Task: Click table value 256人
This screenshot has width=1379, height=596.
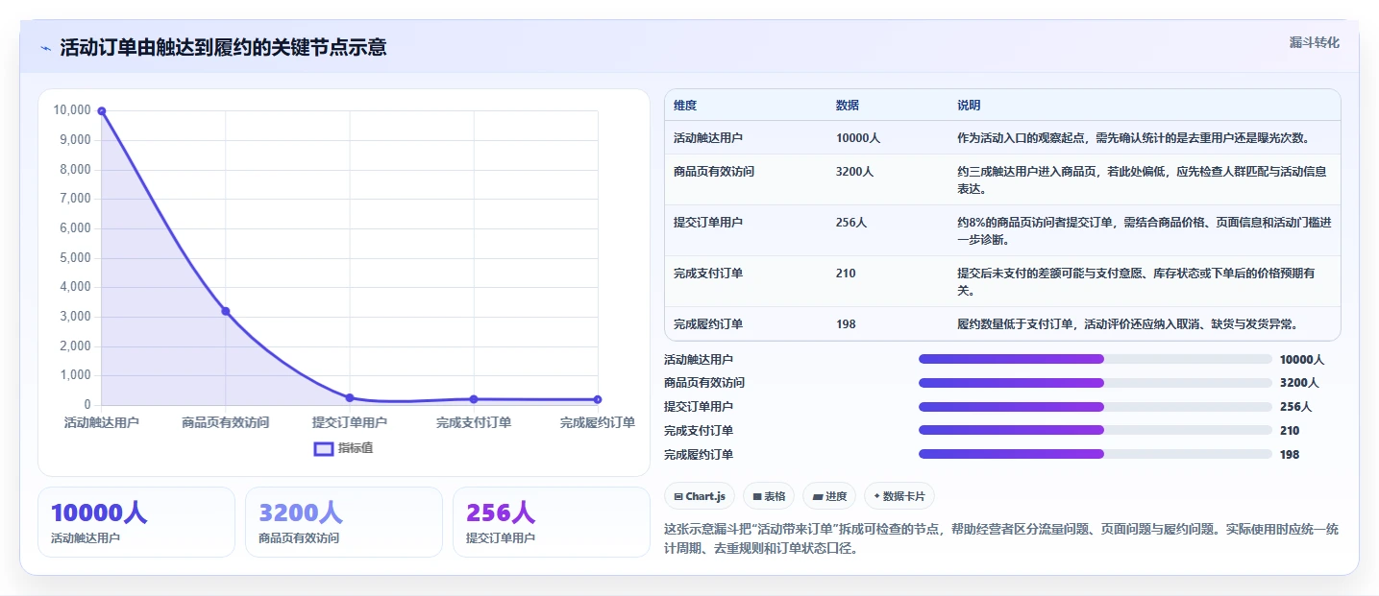Action: (x=851, y=222)
